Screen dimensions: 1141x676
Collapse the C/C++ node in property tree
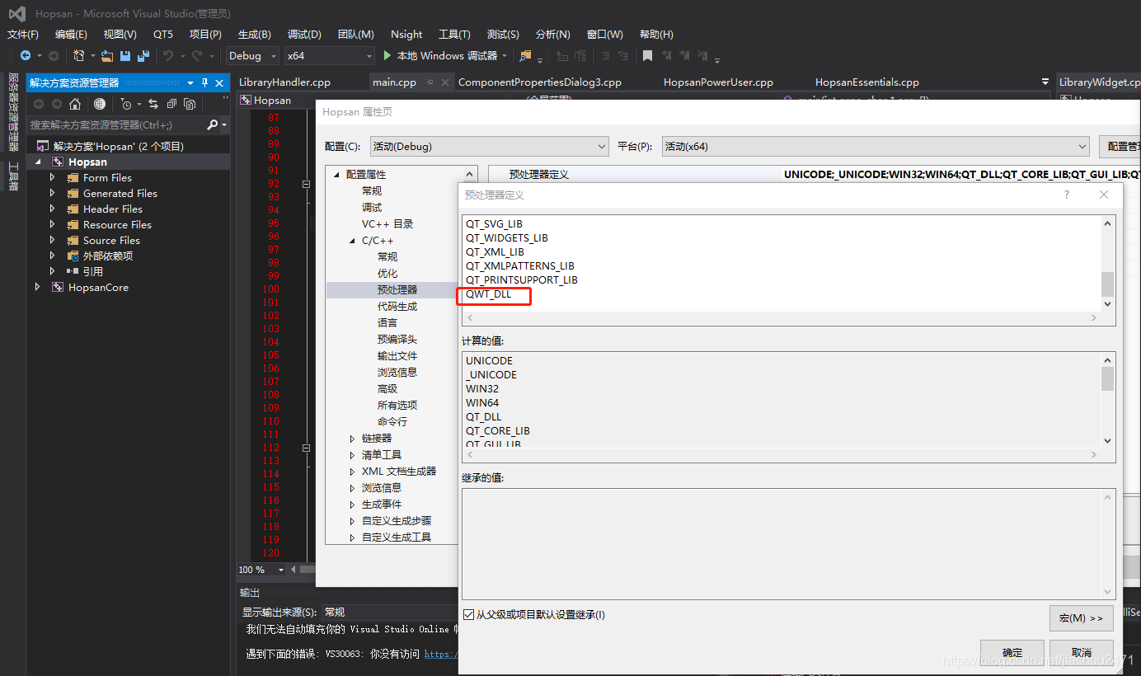click(x=352, y=240)
